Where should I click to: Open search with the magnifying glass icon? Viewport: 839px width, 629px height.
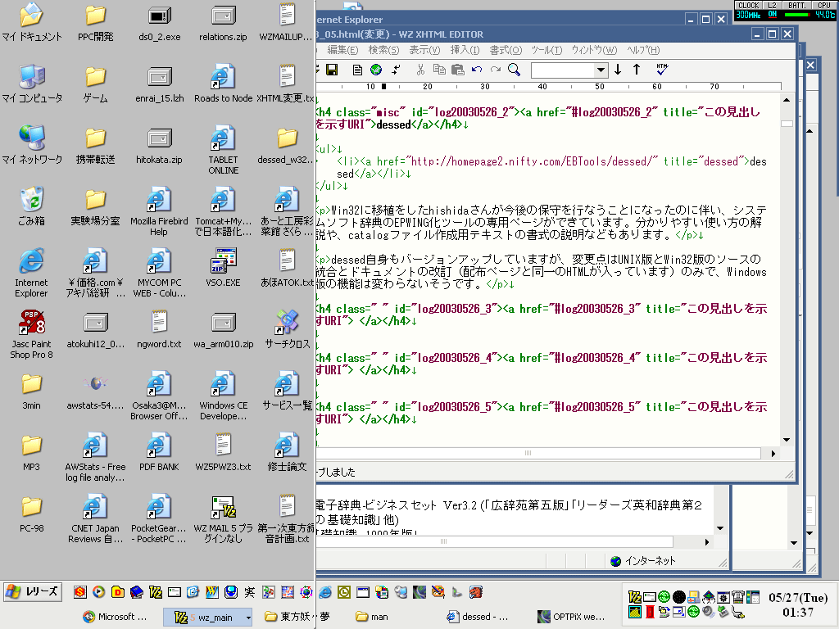click(x=515, y=70)
